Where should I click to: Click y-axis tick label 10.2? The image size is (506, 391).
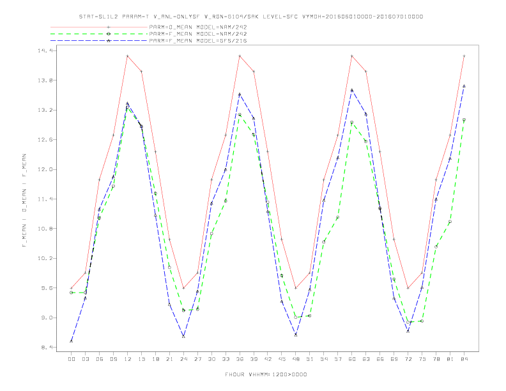(45, 258)
